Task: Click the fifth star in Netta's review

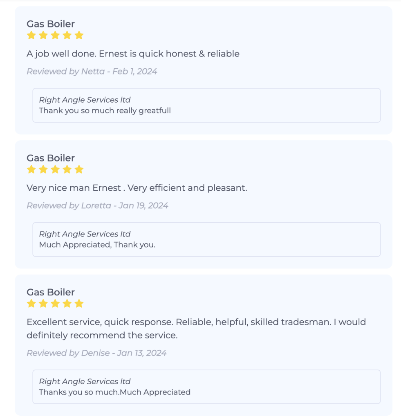Action: click(x=79, y=35)
